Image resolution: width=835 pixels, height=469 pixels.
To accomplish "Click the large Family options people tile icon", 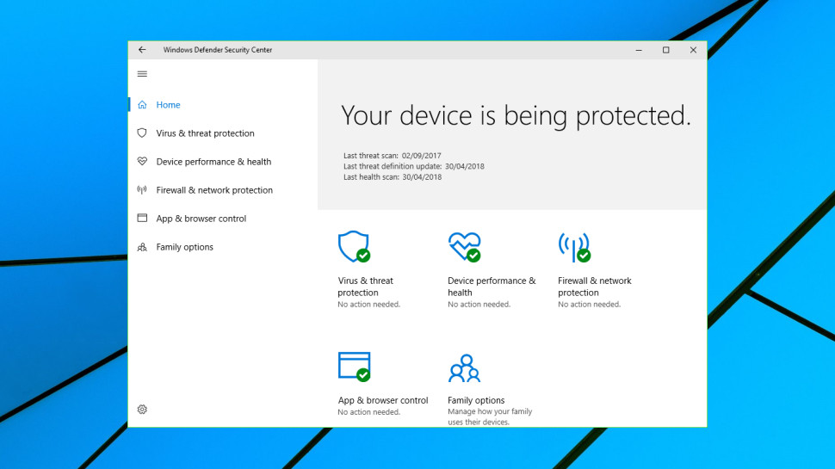I will [x=464, y=368].
